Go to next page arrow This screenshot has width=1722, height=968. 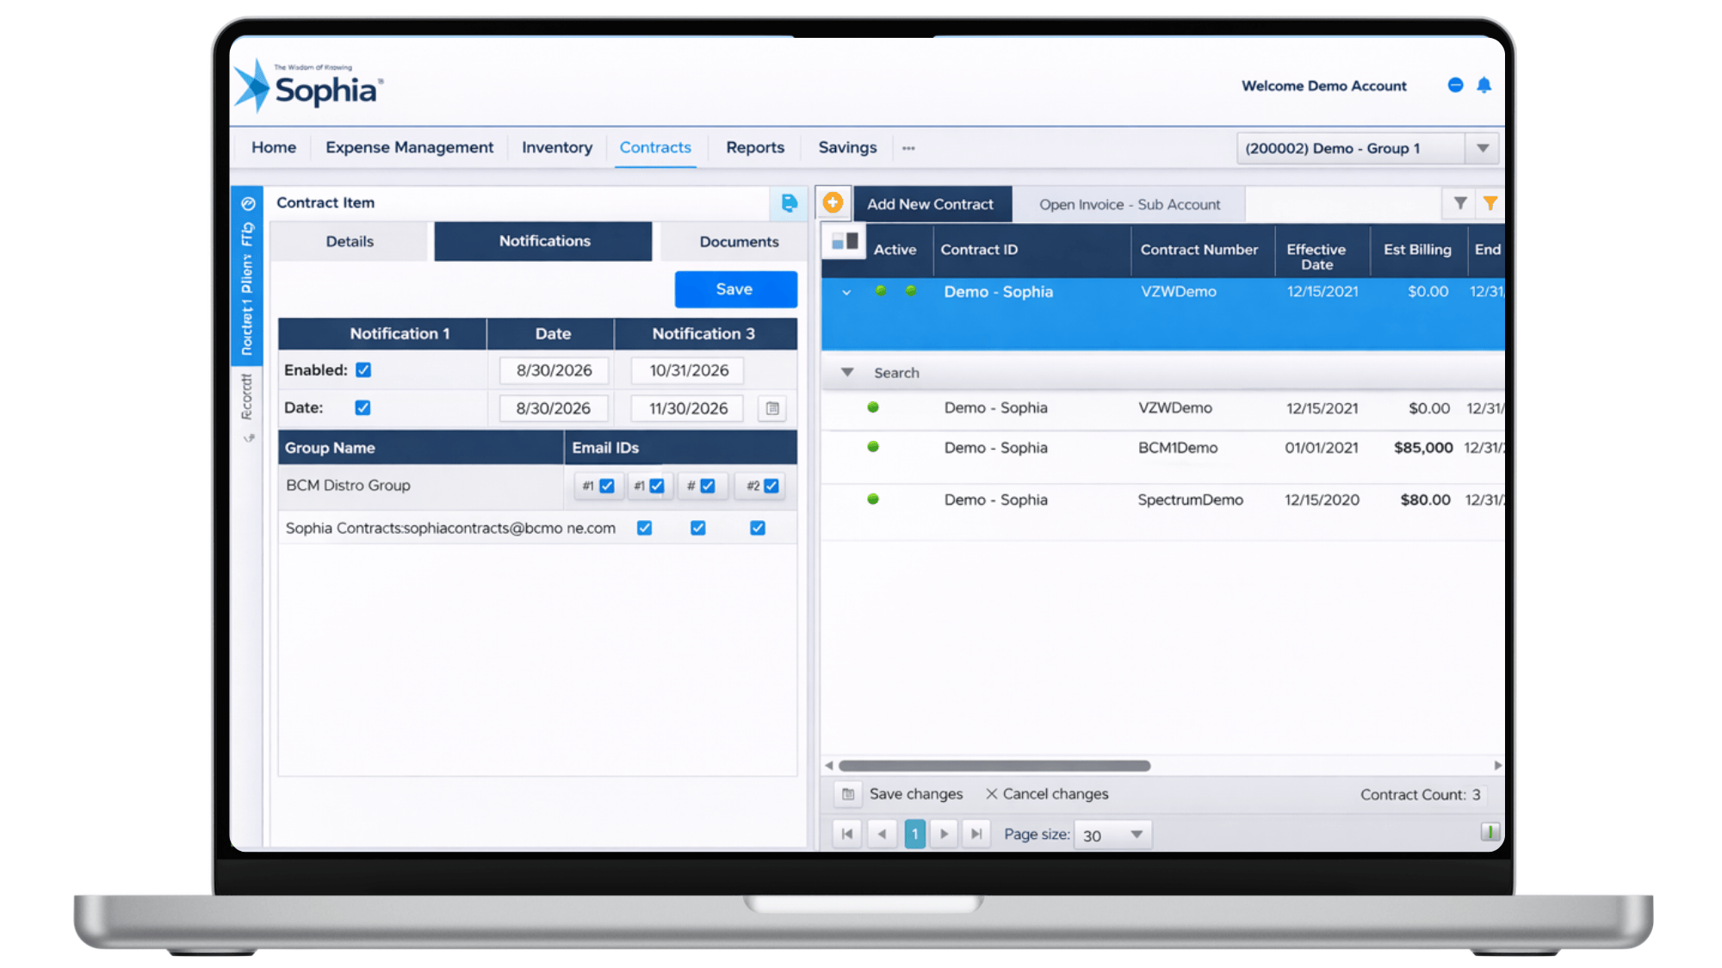pyautogui.click(x=945, y=834)
